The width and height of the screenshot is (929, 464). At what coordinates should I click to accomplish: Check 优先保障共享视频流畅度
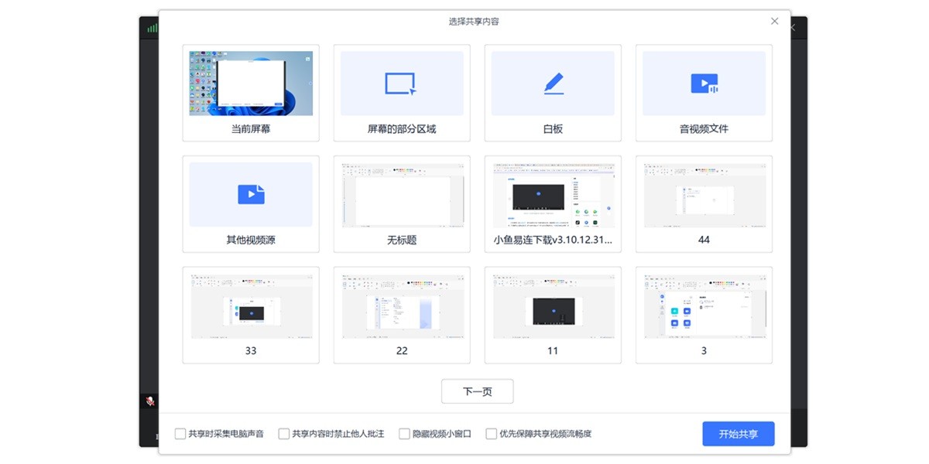pos(492,434)
